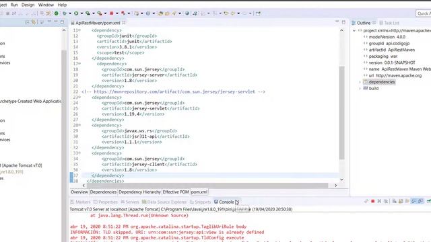
Task: Click the red Stop icon in top toolbar
Action: pyautogui.click(x=111, y=13)
